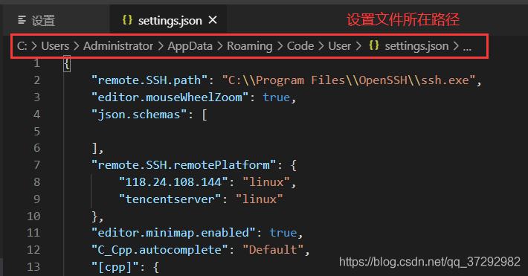Viewport: 528px width, 276px height.
Task: Click the "118.24.108.144" key
Action: pyautogui.click(x=173, y=182)
